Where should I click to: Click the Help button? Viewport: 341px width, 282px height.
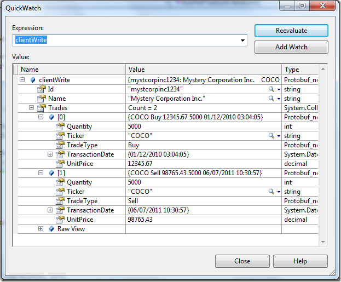point(300,261)
